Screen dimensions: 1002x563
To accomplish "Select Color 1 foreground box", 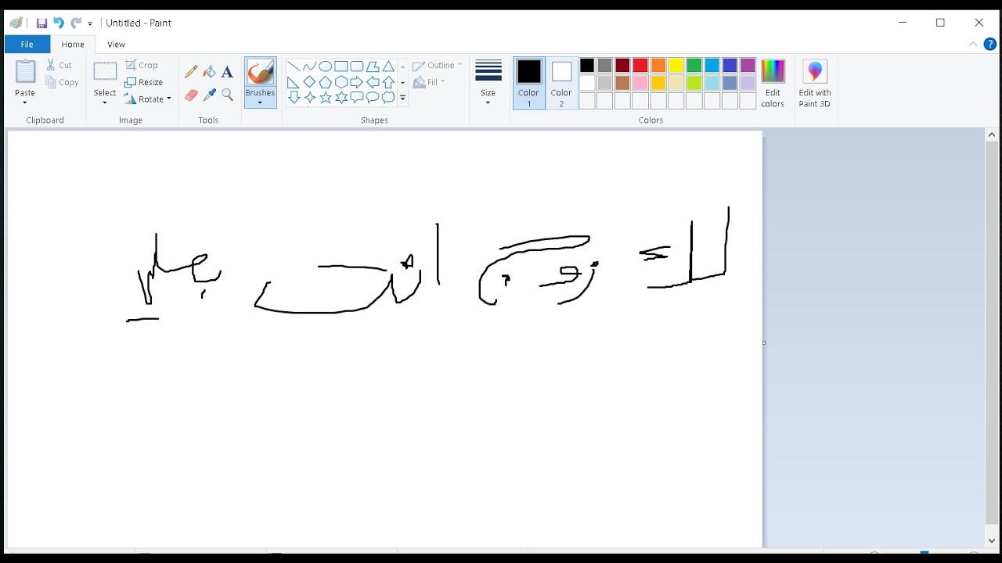I will [529, 83].
